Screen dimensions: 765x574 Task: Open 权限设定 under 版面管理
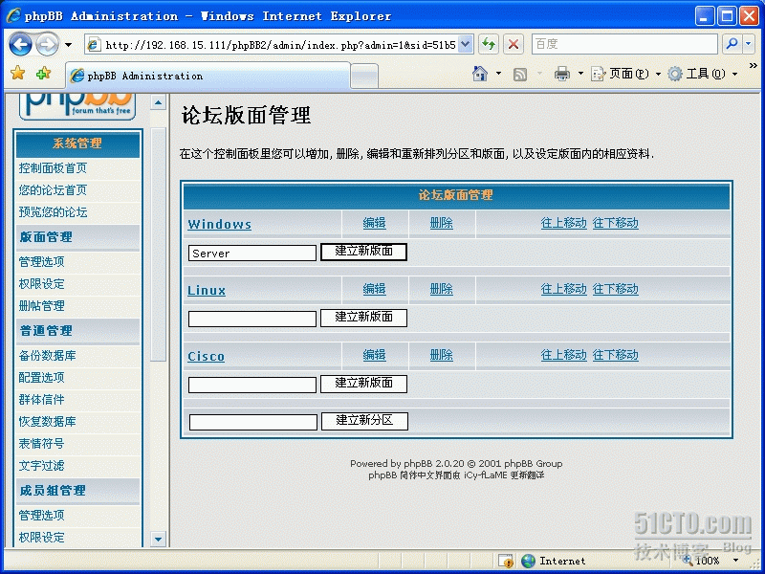tap(41, 284)
